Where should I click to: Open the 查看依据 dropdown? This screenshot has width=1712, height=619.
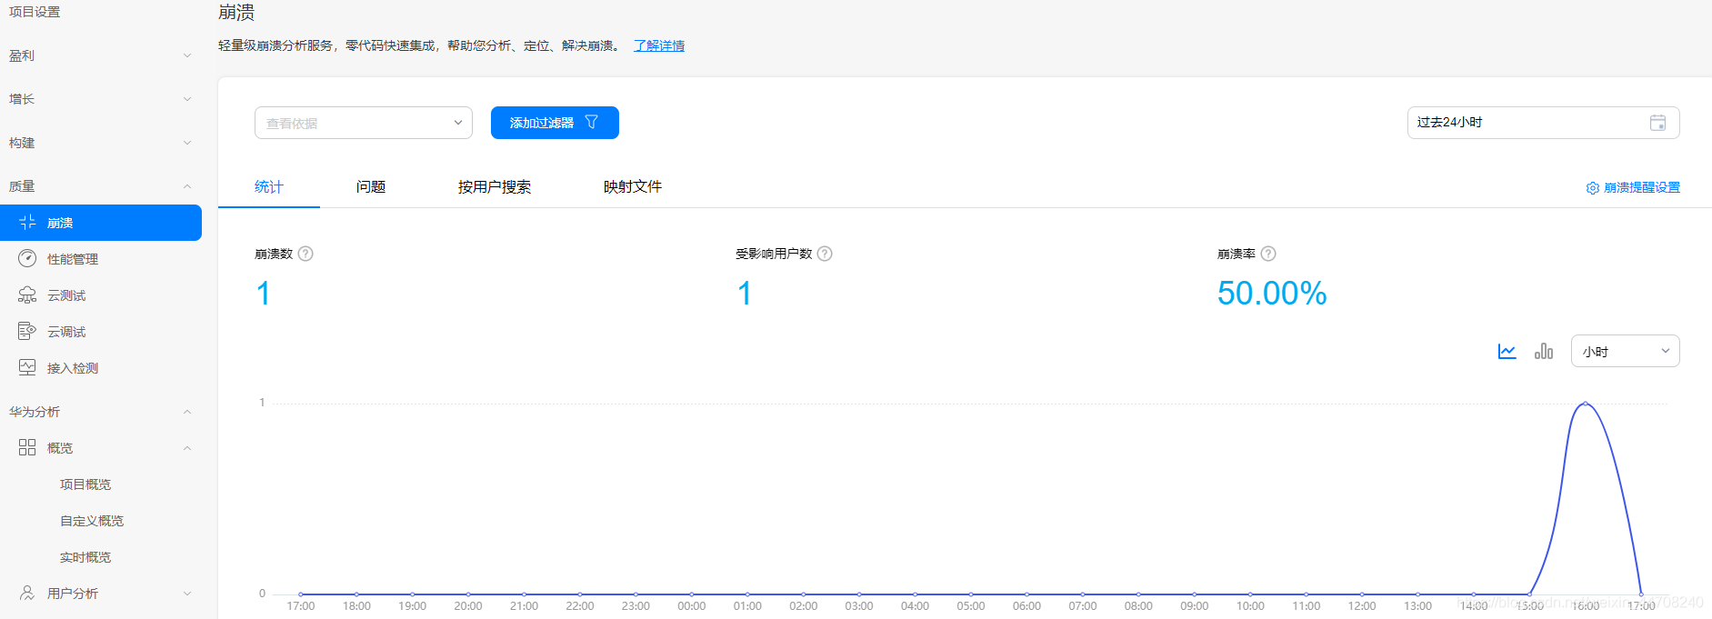[364, 123]
